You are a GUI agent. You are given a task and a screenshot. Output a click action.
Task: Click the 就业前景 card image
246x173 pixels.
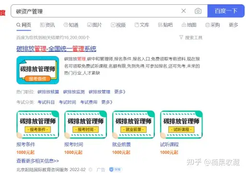(133, 125)
